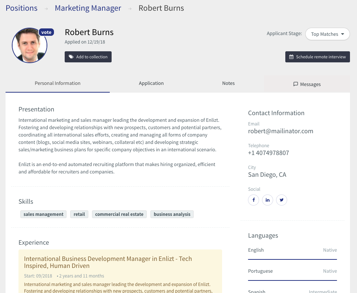This screenshot has height=293, width=357.
Task: Click city value San Diego, CA
Action: [267, 175]
